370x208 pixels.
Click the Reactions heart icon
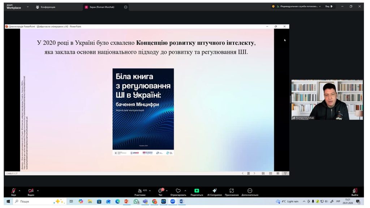click(178, 191)
